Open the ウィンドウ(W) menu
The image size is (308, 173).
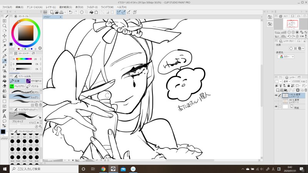pos(107,7)
